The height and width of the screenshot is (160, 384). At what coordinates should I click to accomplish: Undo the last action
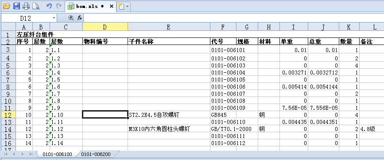pyautogui.click(x=49, y=6)
